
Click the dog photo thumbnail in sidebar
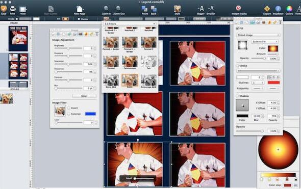(x=7, y=98)
